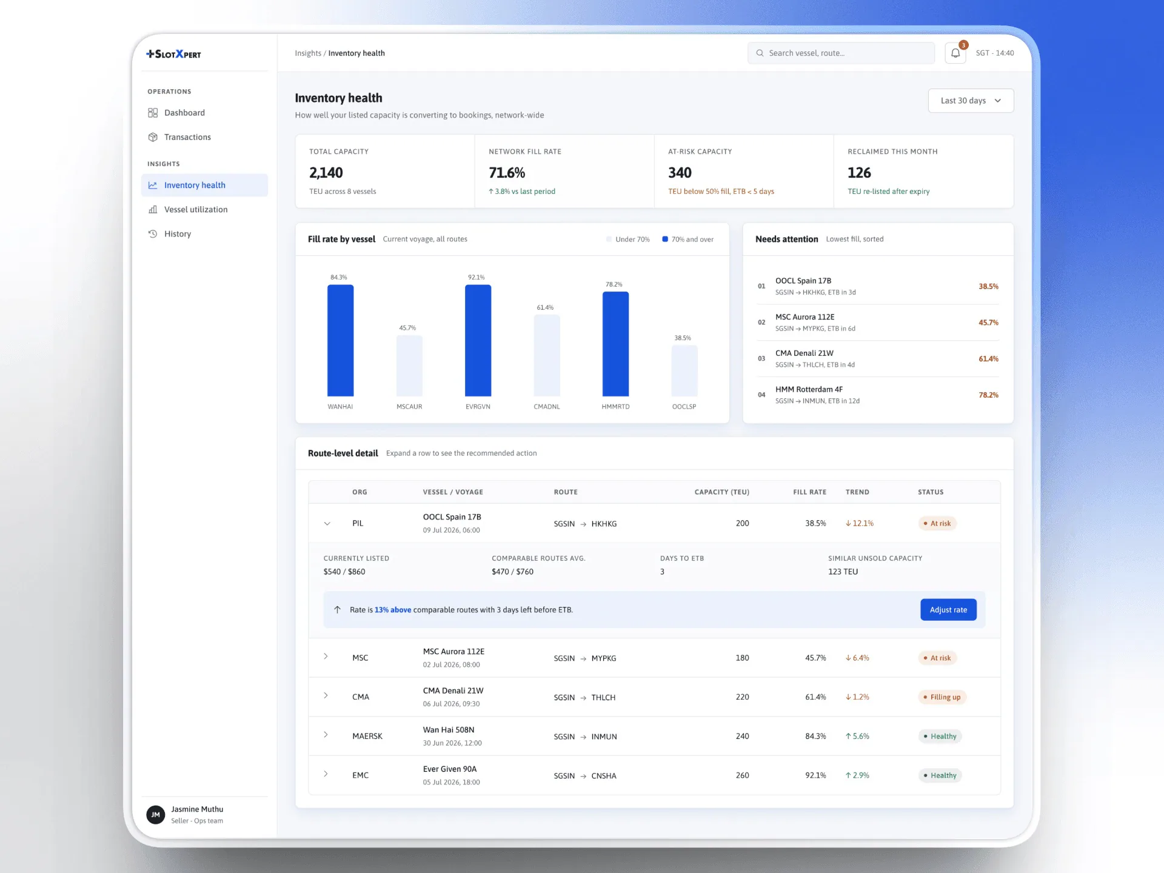The image size is (1164, 873).
Task: Open Vessel utilization page
Action: pos(204,210)
